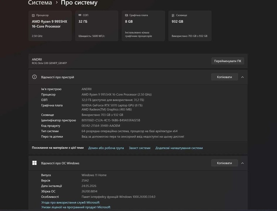The image size is (277, 211).
Task: Select the Сховище 932 GB card
Action: click(x=190, y=26)
